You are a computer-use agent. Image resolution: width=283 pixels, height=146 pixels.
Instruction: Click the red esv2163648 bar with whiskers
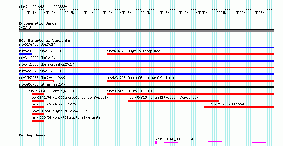point(38,94)
